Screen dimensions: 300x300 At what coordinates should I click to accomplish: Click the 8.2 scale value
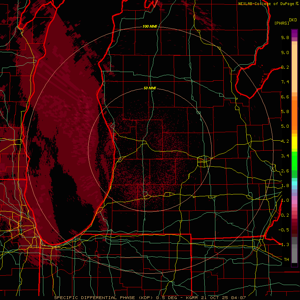(285, 67)
